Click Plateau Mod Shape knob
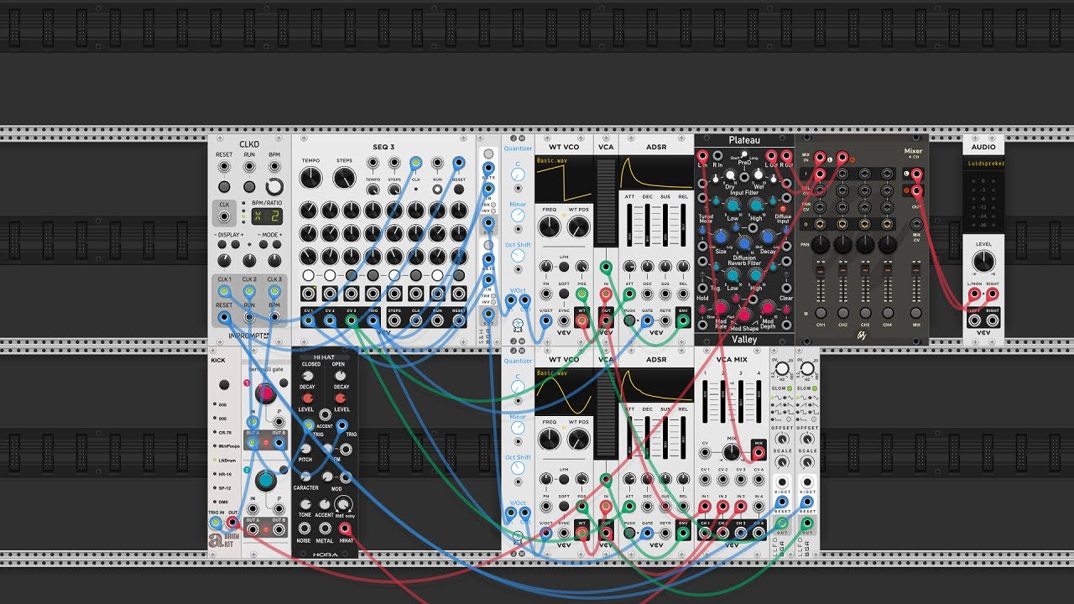The image size is (1074, 604). coord(744,317)
